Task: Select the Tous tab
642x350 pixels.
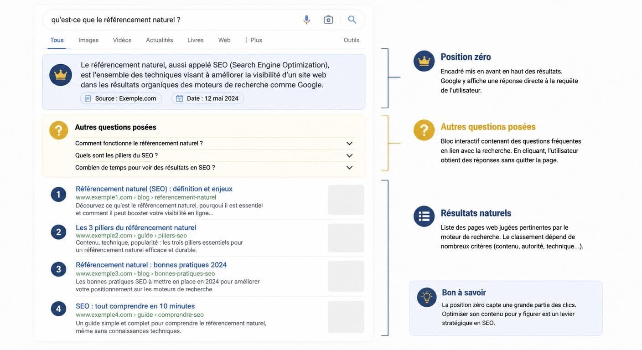Action: [57, 40]
